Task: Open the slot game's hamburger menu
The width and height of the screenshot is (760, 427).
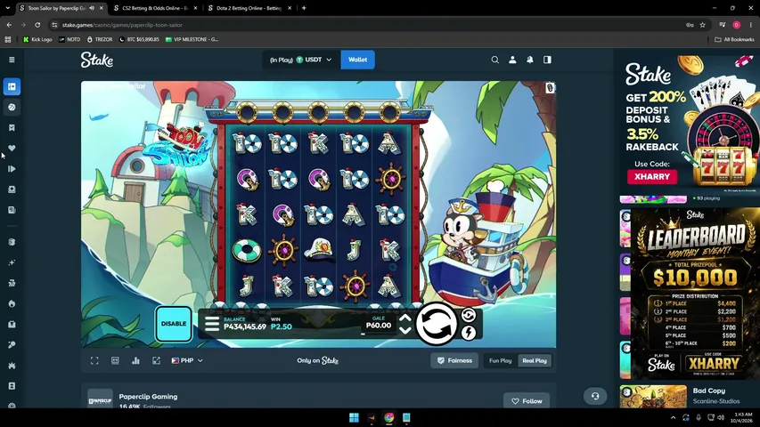Action: pyautogui.click(x=212, y=324)
